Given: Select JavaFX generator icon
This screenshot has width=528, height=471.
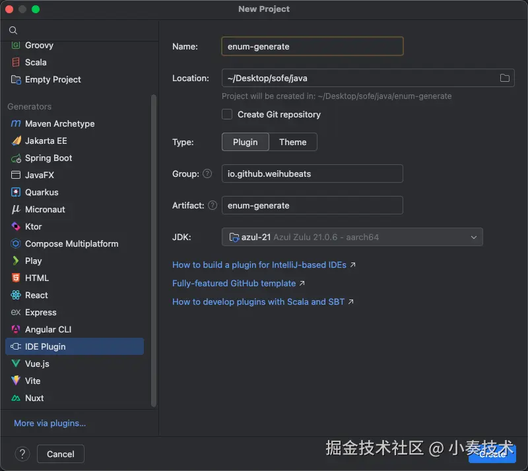Looking at the screenshot, I should 15,175.
